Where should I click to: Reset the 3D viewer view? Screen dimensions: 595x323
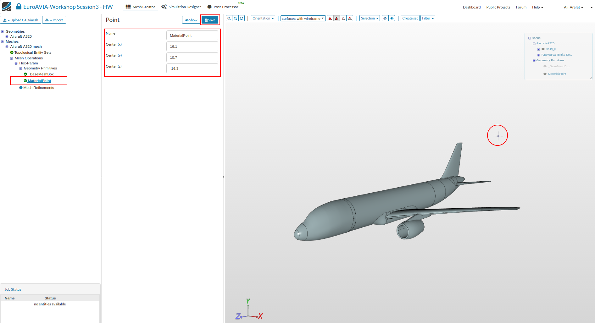point(242,18)
